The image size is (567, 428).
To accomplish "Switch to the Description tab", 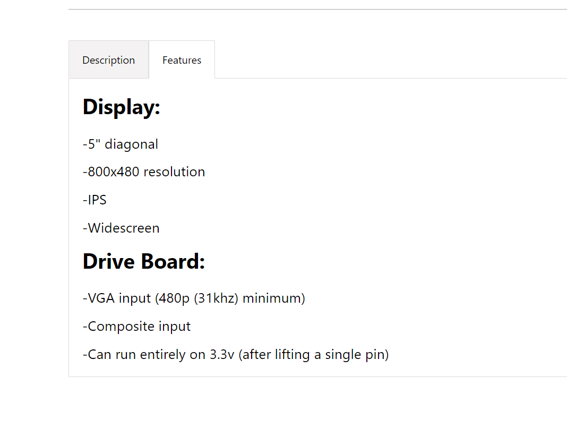I will point(108,59).
